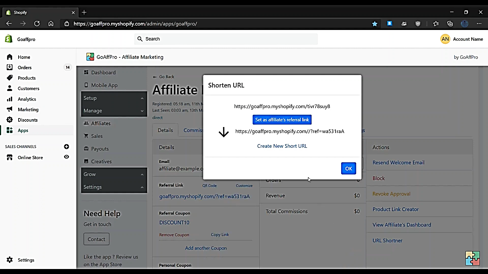Click Remove Coupon link
The image size is (488, 274).
[174, 235]
